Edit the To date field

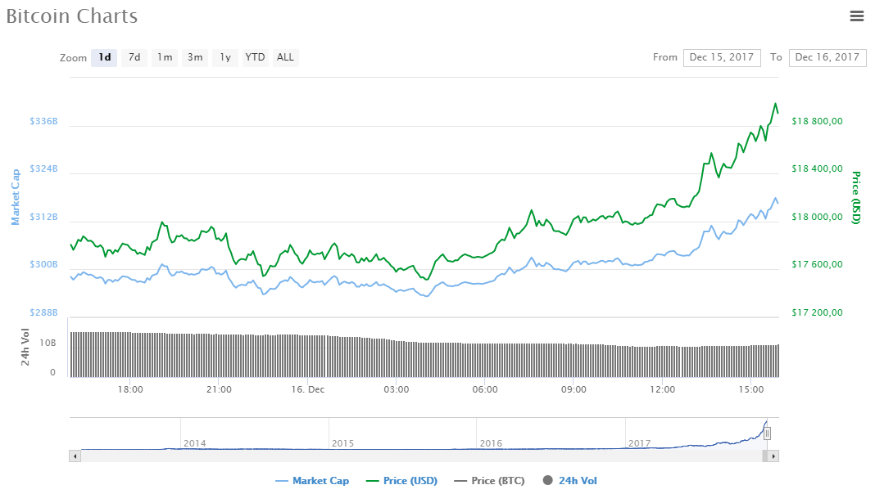tap(827, 57)
